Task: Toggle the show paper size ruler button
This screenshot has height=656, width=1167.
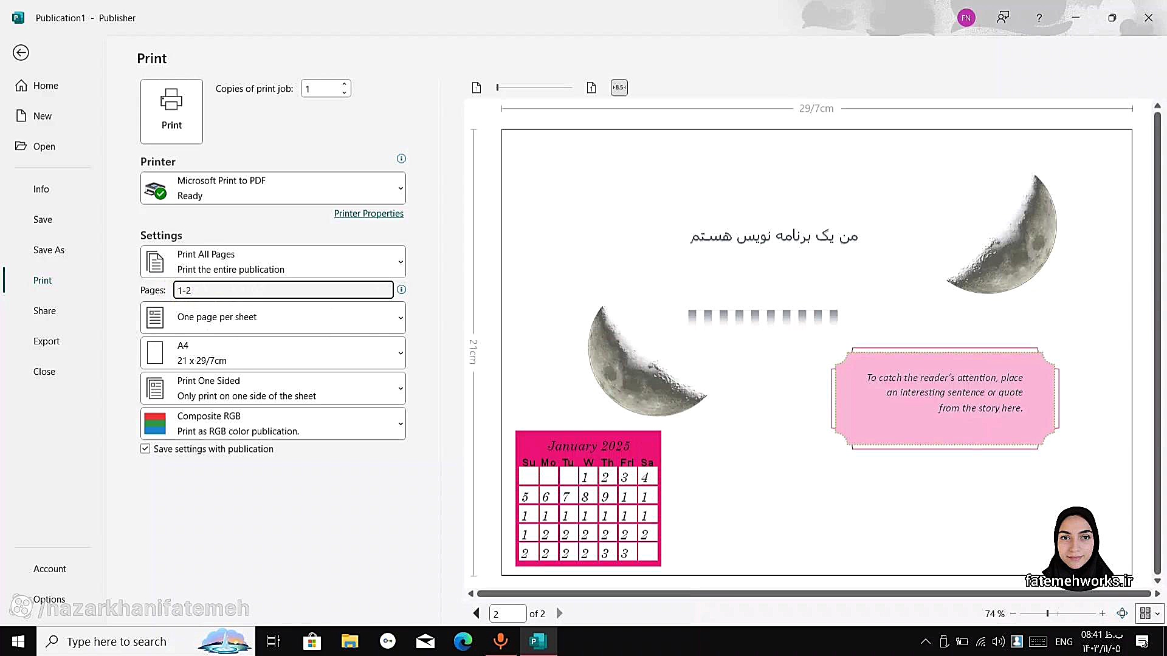Action: click(619, 87)
